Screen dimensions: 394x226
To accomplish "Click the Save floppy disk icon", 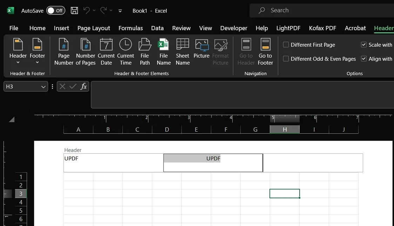I will [74, 11].
